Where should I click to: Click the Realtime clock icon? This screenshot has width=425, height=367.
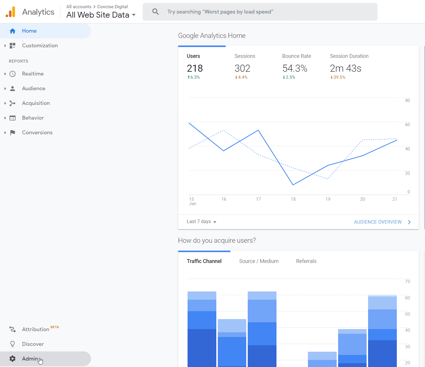(12, 74)
